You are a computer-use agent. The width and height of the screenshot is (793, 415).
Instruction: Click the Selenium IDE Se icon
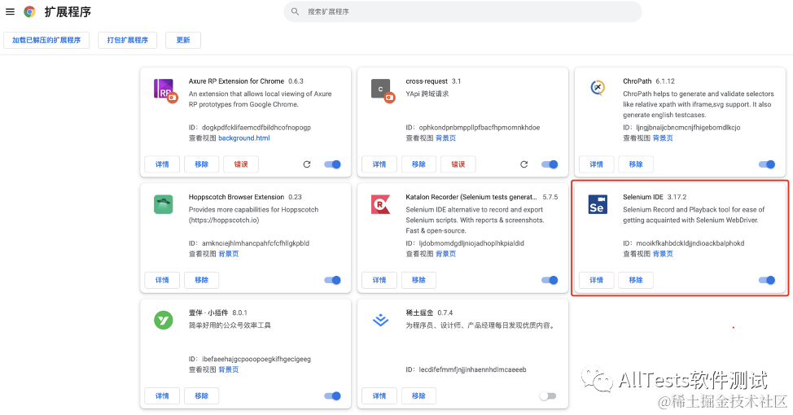point(598,204)
